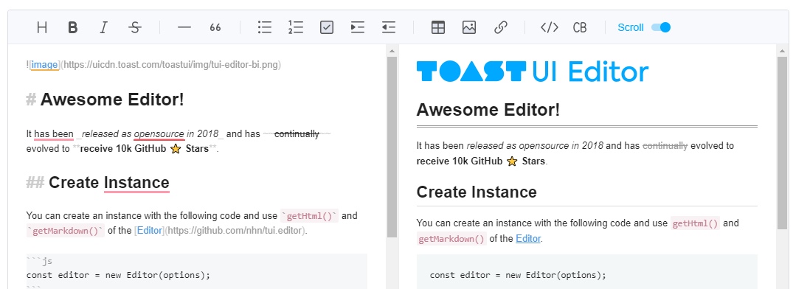Create an unordered bullet list
The image size is (793, 289).
pyautogui.click(x=265, y=27)
